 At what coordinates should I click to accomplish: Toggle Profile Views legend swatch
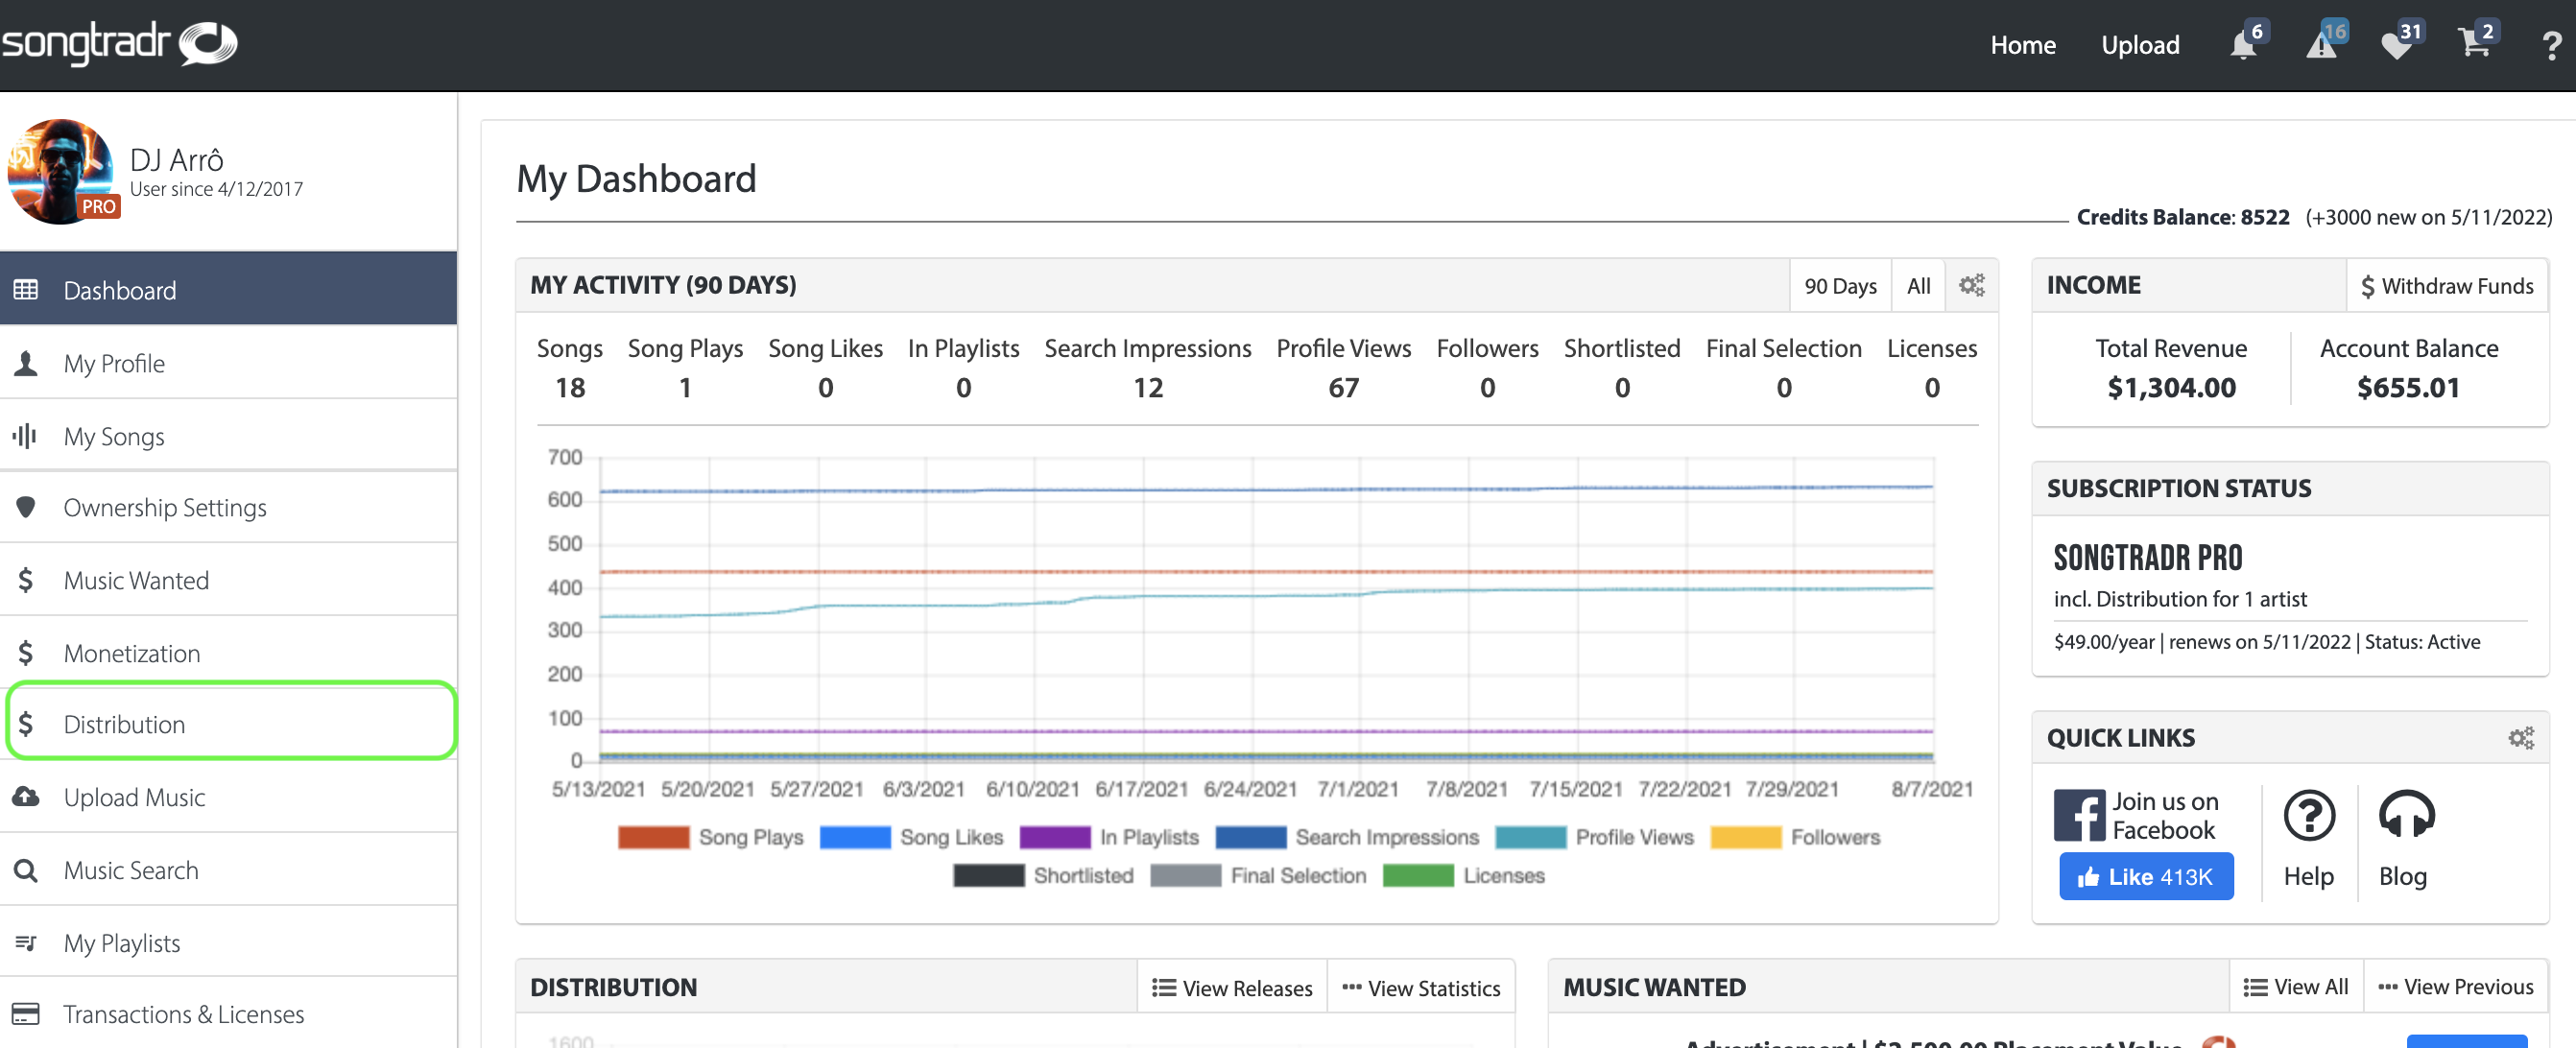pyautogui.click(x=1530, y=837)
